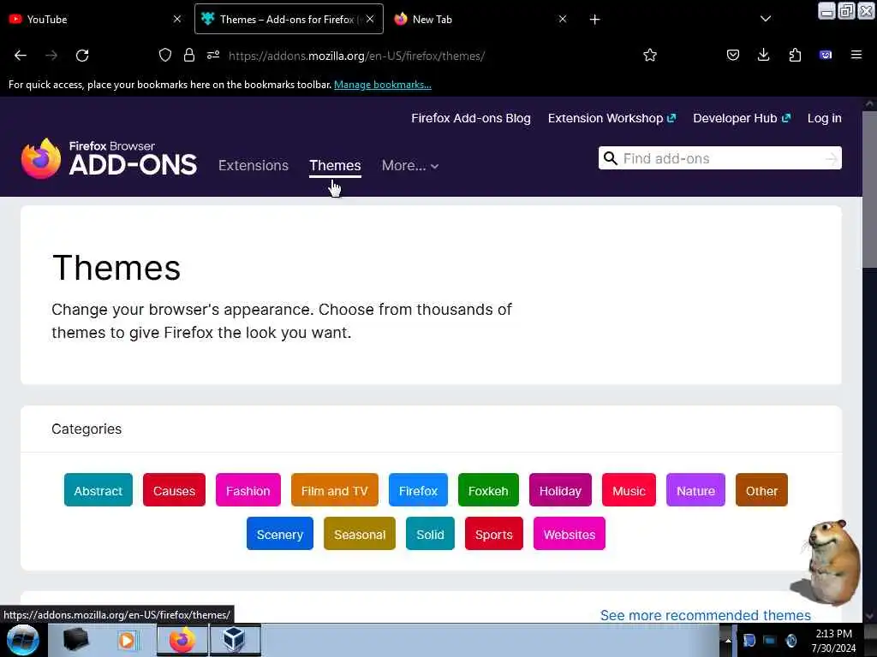Open tracking protection shield icon
Screen dimensions: 877x657
point(165,55)
